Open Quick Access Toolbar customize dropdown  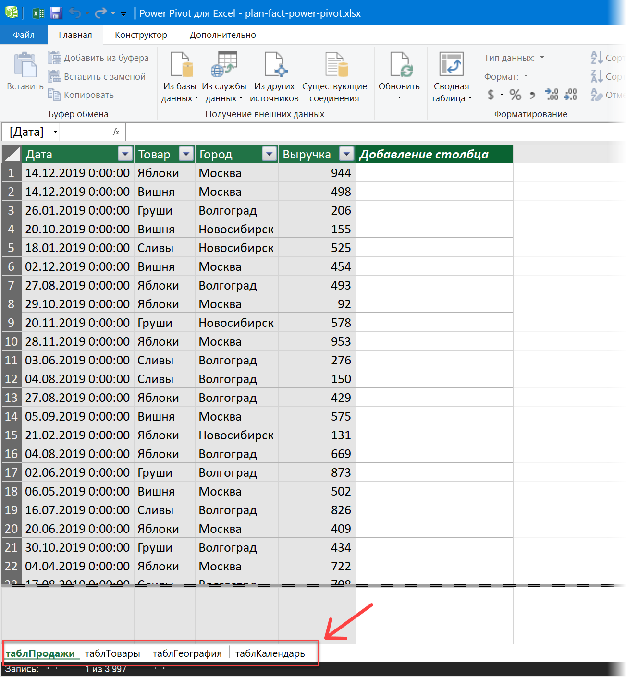point(123,14)
